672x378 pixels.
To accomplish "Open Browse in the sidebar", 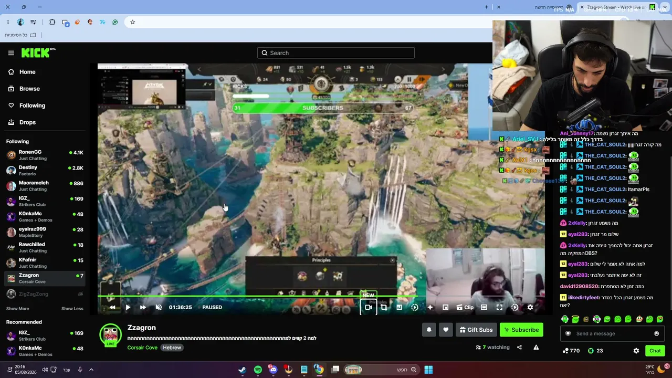I will pyautogui.click(x=29, y=89).
